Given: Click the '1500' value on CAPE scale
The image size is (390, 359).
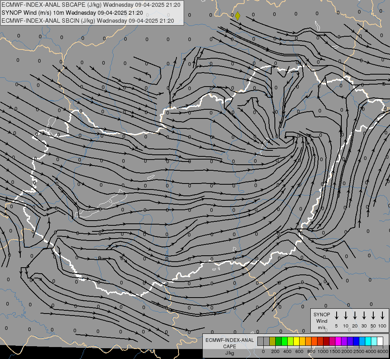Looking at the screenshot, I should (335, 351).
